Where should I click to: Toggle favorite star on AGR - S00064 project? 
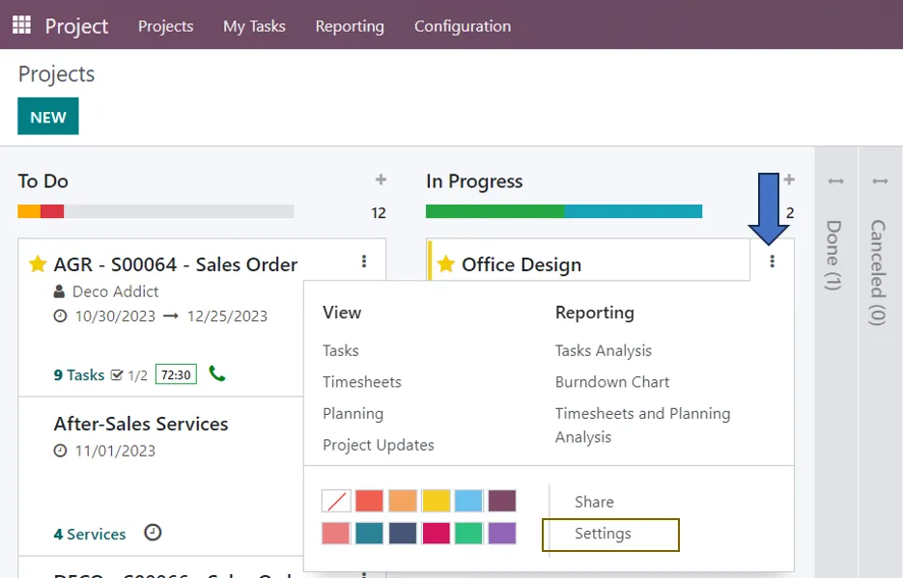coord(38,264)
